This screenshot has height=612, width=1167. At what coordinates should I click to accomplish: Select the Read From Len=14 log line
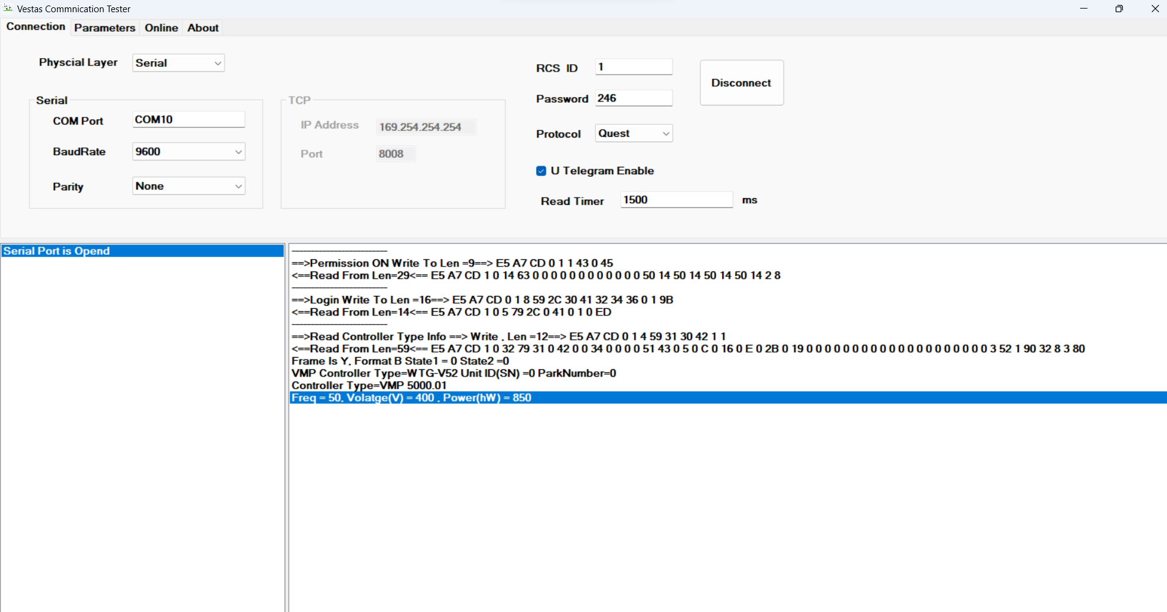tap(728, 312)
